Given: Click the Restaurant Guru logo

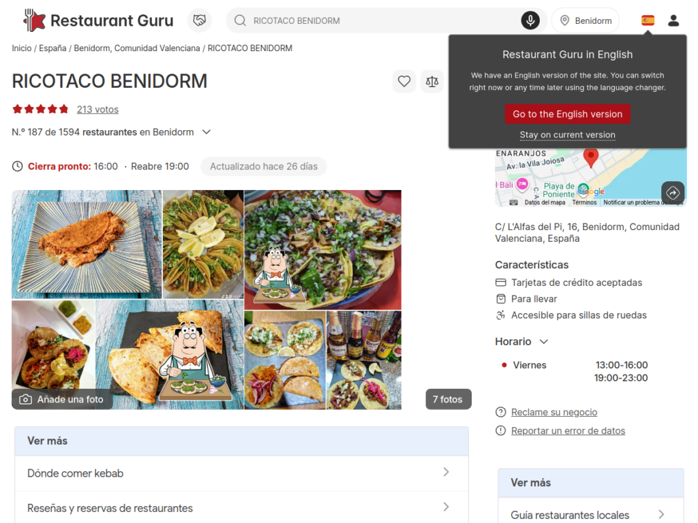Looking at the screenshot, I should point(98,20).
